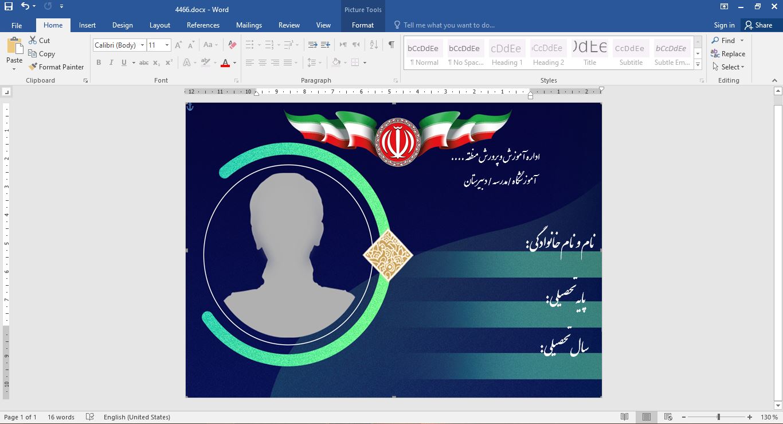Click the 130% zoom level indicator
Screen dimensions: 783x424
tap(769, 417)
